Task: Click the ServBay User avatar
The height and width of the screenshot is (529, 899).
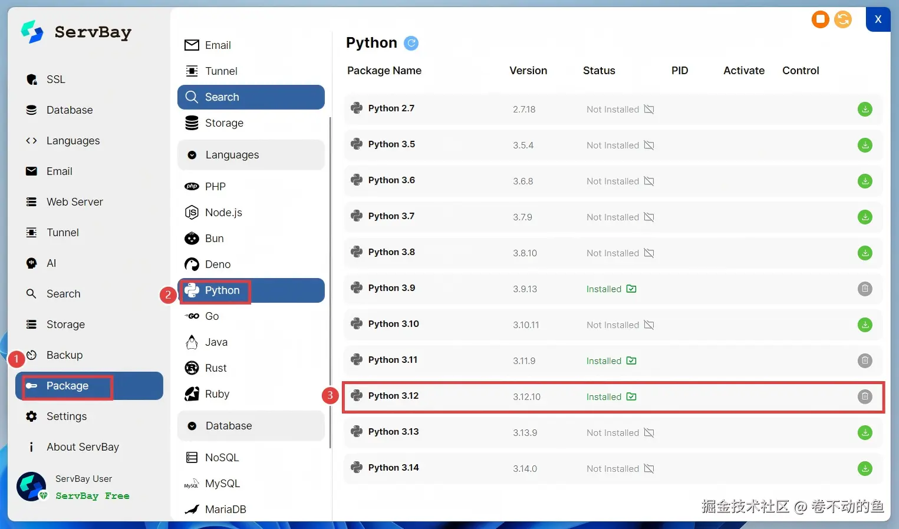Action: tap(31, 487)
